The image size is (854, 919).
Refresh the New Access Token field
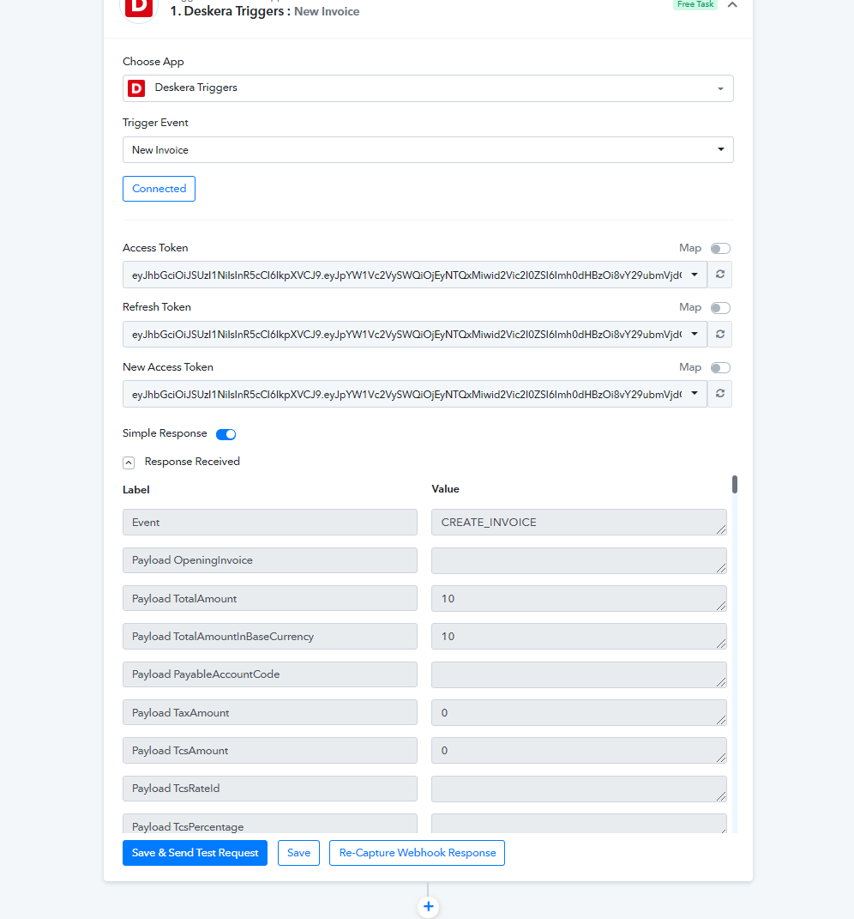coord(720,394)
